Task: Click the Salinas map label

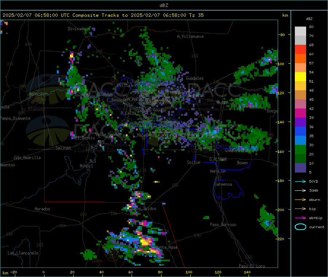Action: click(63, 148)
